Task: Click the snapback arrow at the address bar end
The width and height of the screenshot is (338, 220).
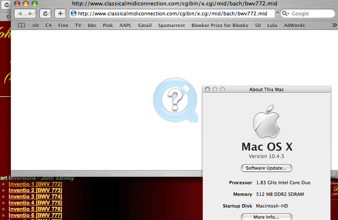Action: [x=277, y=13]
